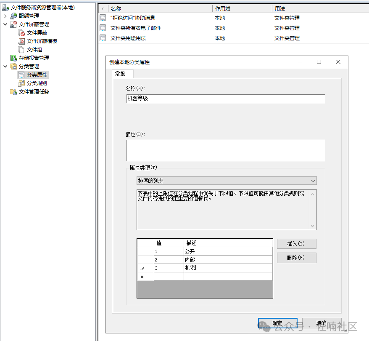Click the 文件组 node icon
This screenshot has width=369, height=341.
coord(21,50)
